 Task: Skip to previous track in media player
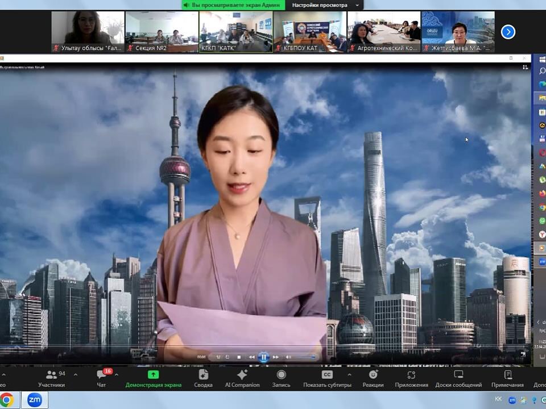pyautogui.click(x=251, y=357)
